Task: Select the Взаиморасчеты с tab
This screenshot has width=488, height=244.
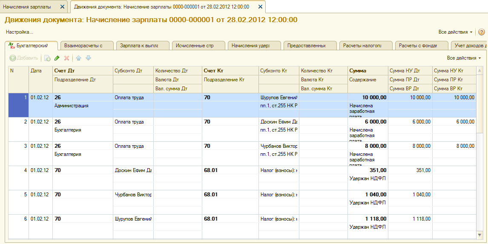Action: 86,46
